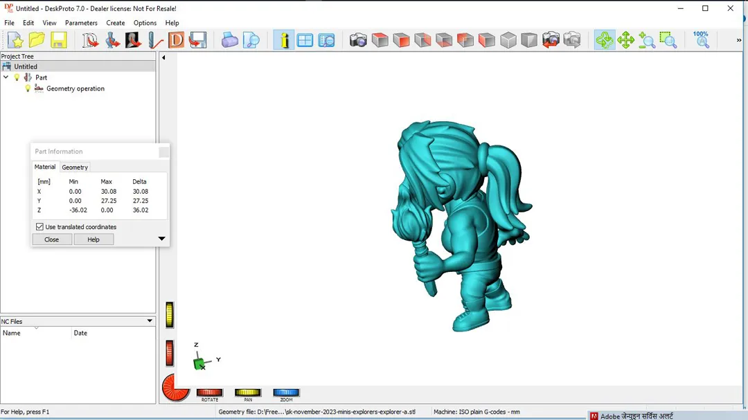Click the teal 3D figurine model

tap(461, 226)
